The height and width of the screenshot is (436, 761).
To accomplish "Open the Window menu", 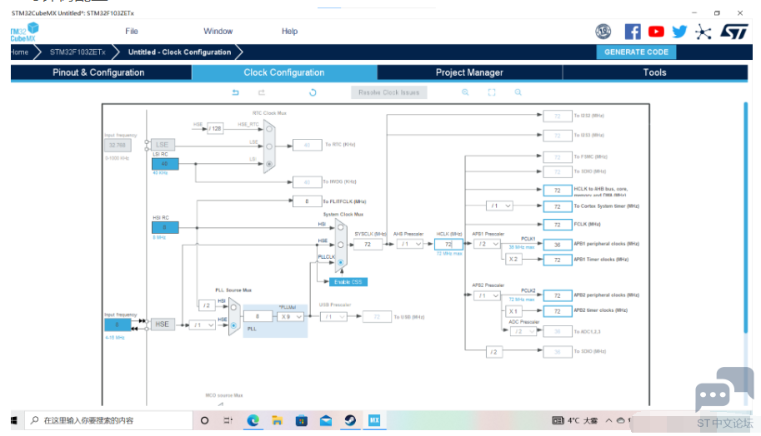I will (218, 31).
